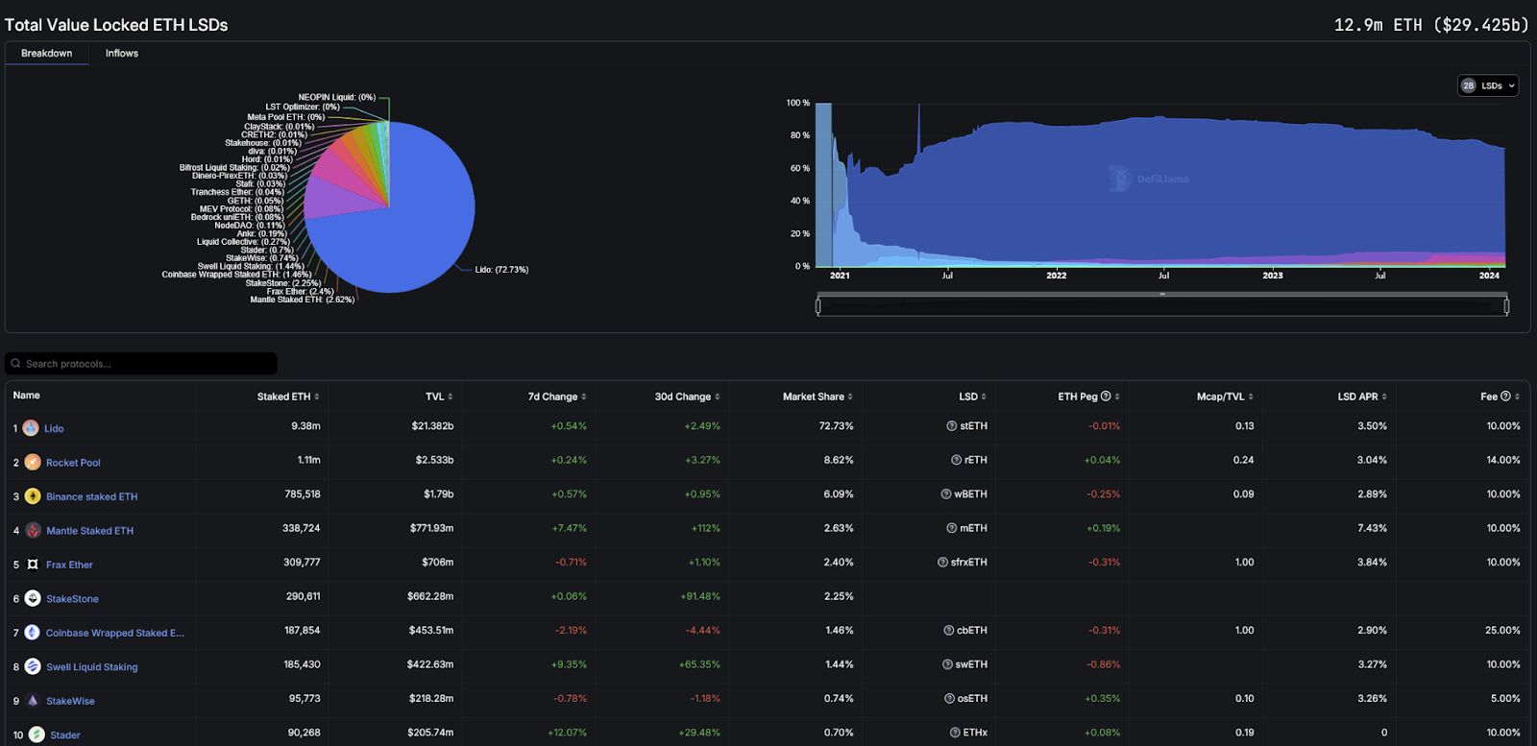Click Mantle LSD APR value 7.43%
This screenshot has height=746, width=1537.
click(x=1372, y=528)
